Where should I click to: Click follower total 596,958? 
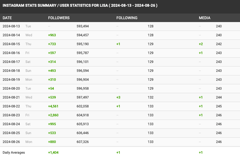82,88
